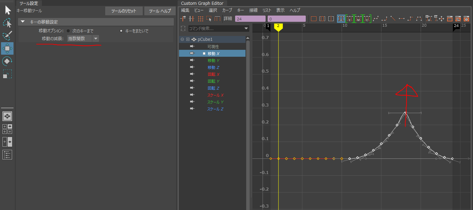Toggle the pin icon beside 移動 X

[x=192, y=53]
